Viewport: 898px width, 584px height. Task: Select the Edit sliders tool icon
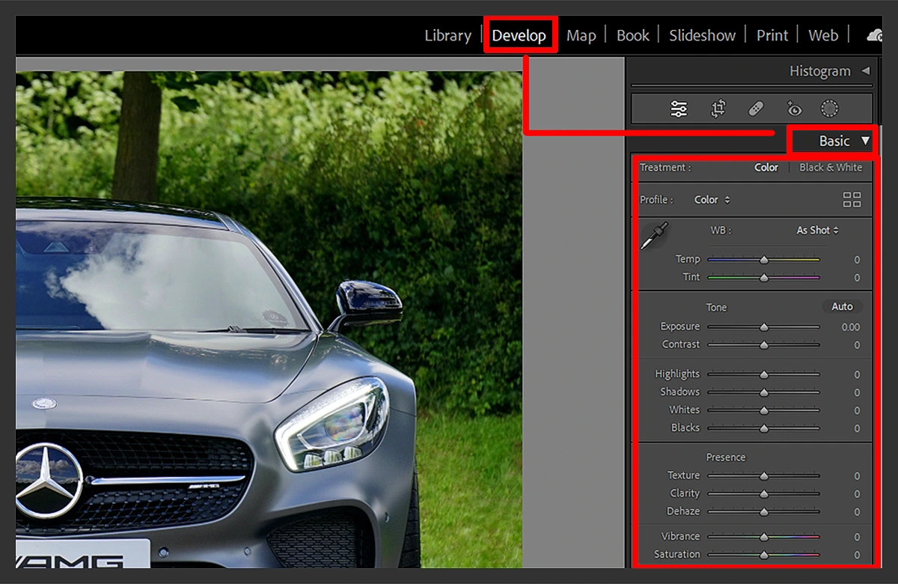[x=679, y=109]
